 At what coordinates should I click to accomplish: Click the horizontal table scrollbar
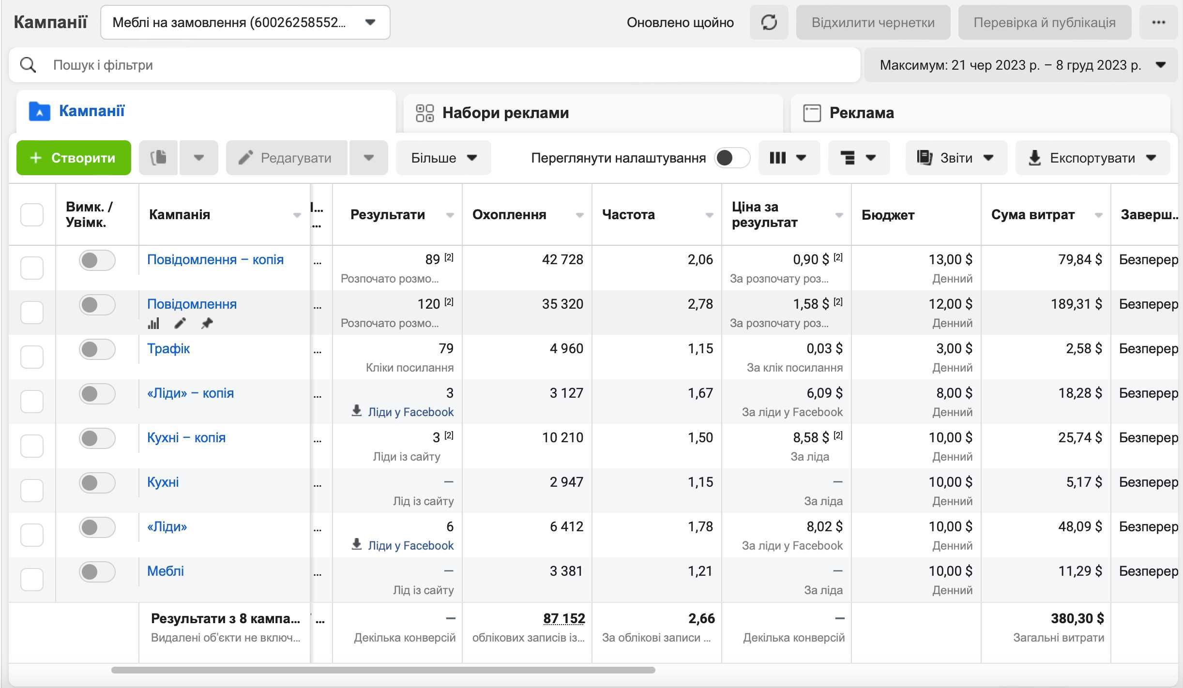click(383, 670)
